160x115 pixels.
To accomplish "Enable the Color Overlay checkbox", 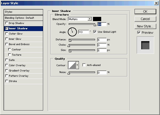I will pyautogui.click(x=7, y=65).
